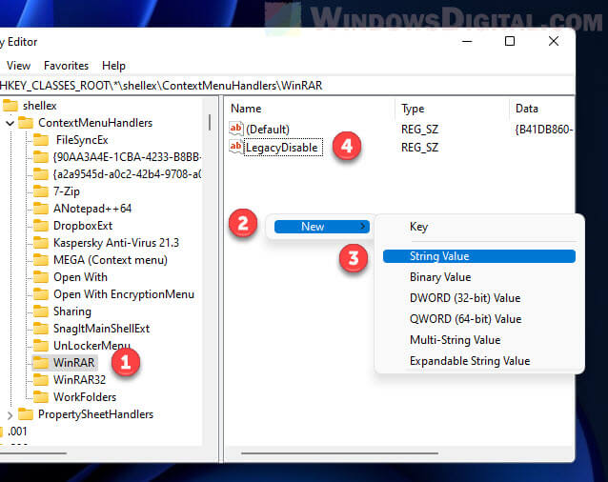The image size is (608, 482).
Task: Select the WorkFolders tree item label
Action: (85, 397)
